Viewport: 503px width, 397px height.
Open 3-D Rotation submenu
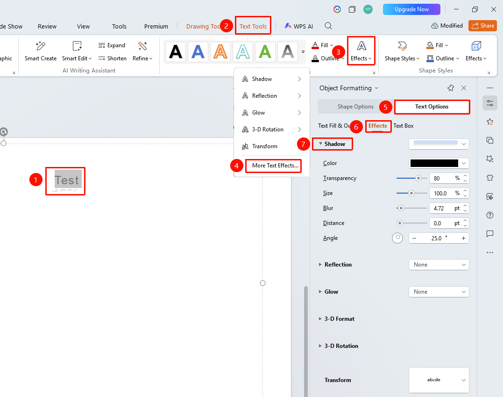[x=272, y=130]
